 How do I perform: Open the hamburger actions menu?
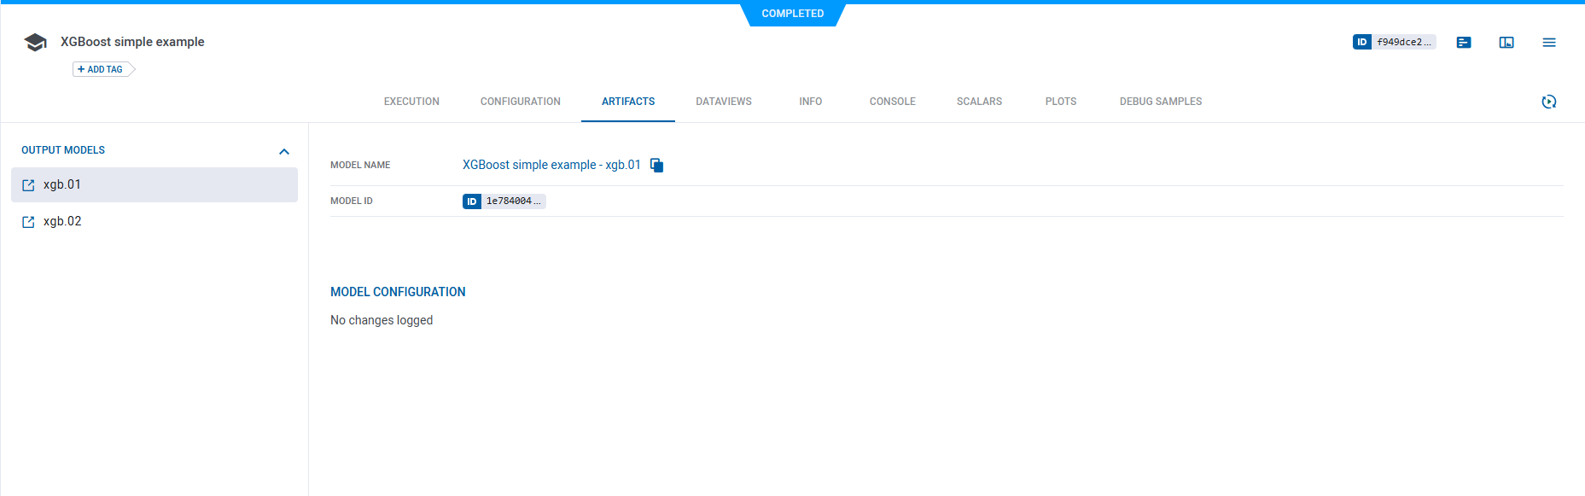pyautogui.click(x=1549, y=43)
